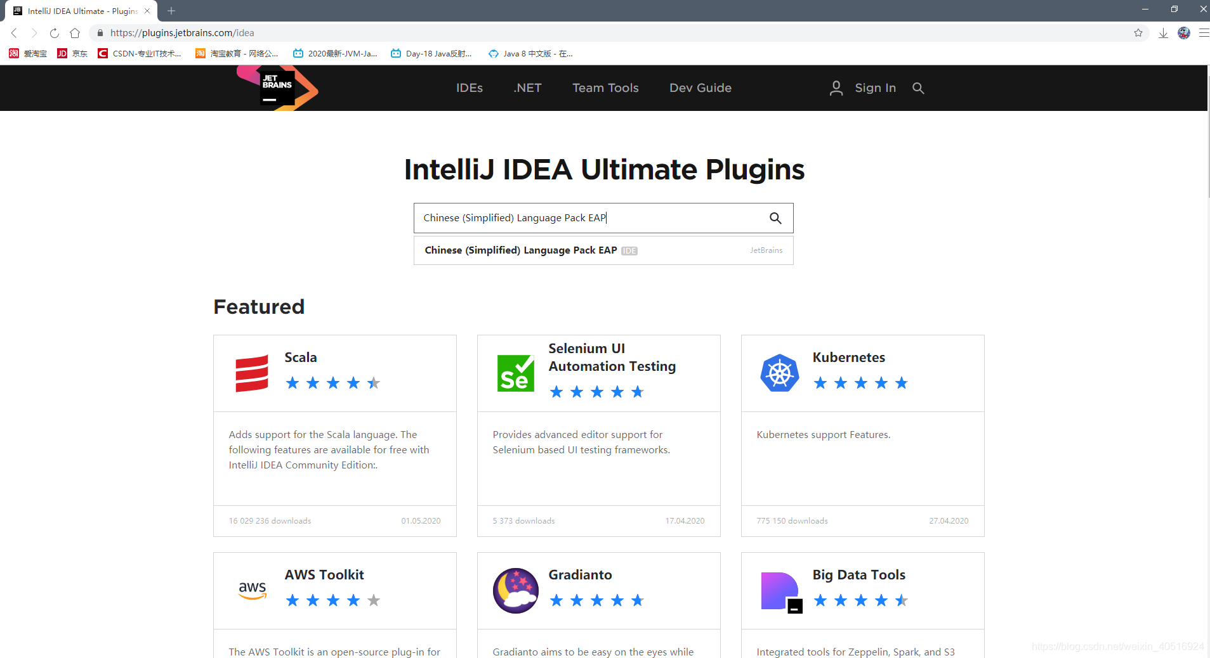Open the Java 8 中文版 bookmark

530,54
